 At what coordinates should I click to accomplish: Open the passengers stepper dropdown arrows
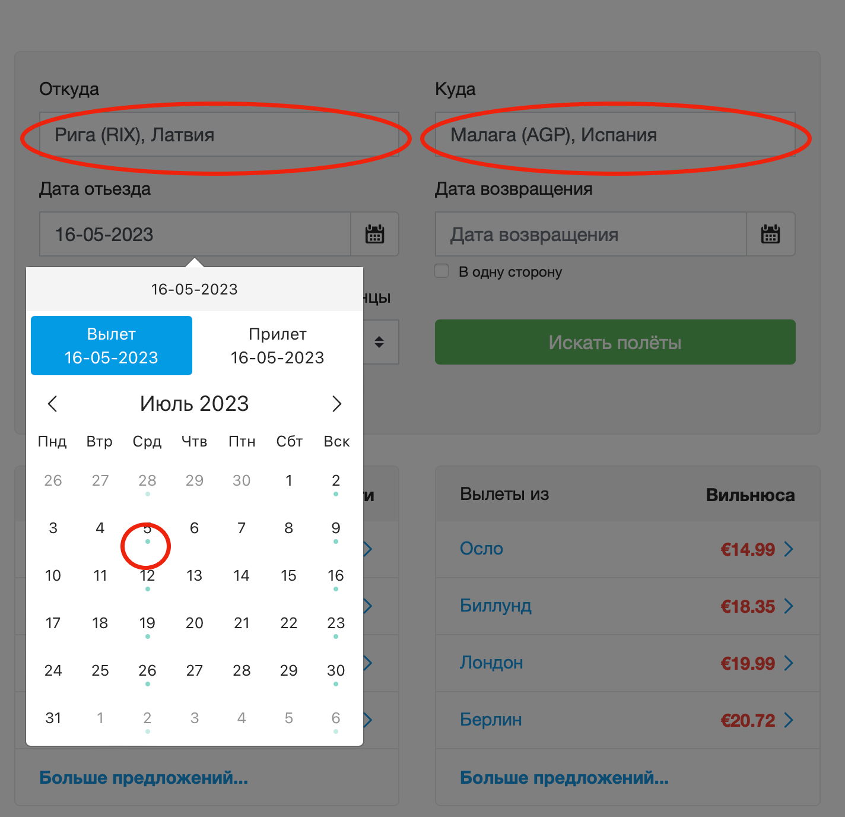pos(379,342)
